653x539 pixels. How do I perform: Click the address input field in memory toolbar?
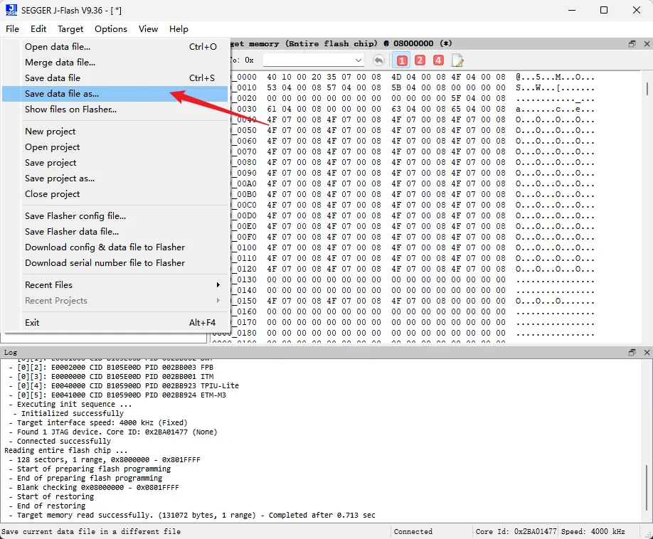click(x=309, y=60)
